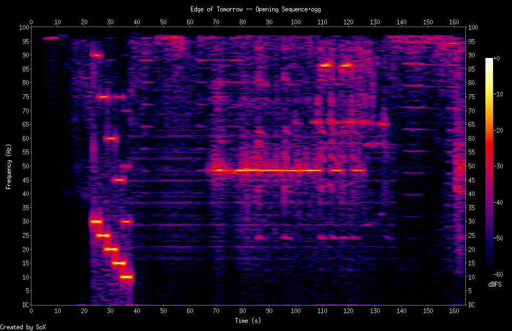Click "75" on the right frequency axis
The width and height of the screenshot is (512, 331).
471,97
